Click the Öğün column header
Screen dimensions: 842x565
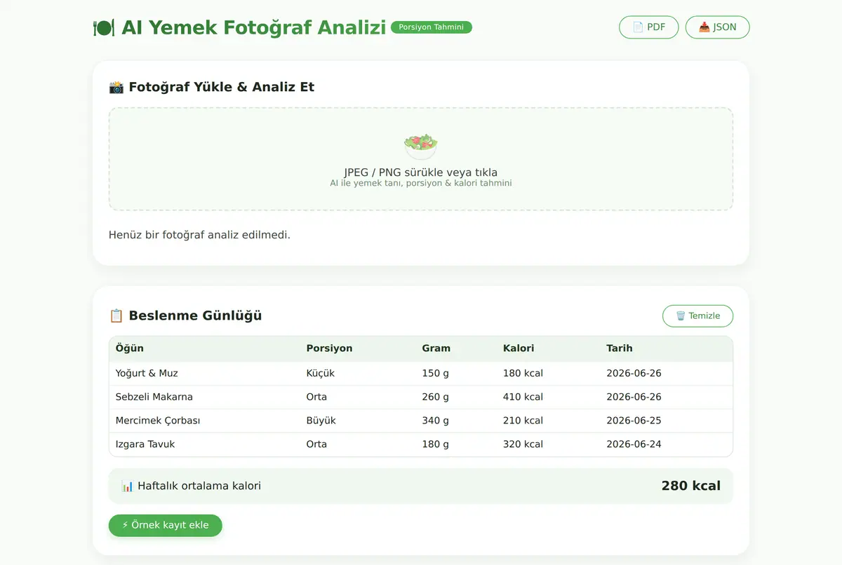(x=130, y=348)
